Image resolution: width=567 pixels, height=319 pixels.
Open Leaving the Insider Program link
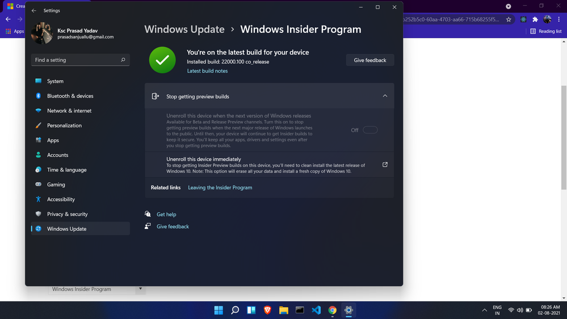point(220,187)
